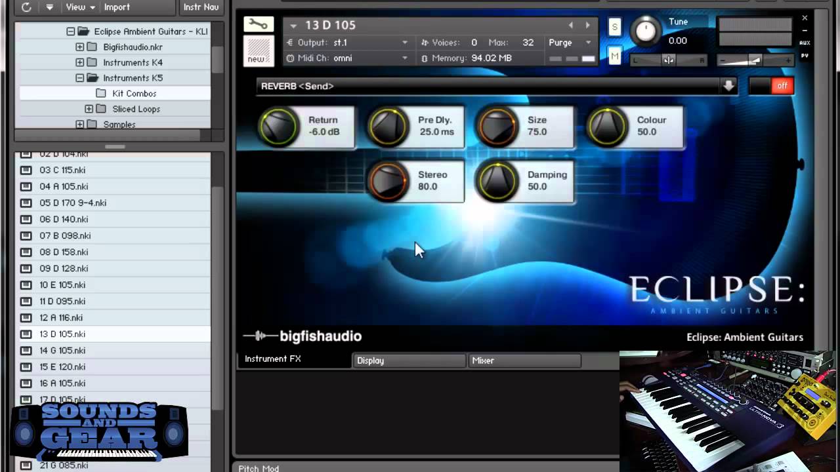Go to previous instrument with left arrow

[x=570, y=26]
